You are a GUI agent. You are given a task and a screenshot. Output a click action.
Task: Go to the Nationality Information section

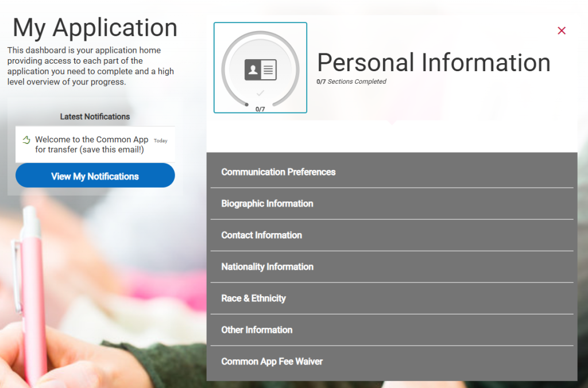point(267,267)
